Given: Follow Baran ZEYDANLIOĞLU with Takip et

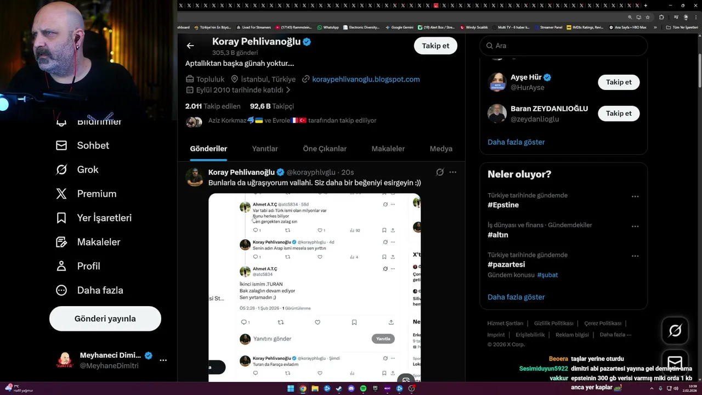Looking at the screenshot, I should pyautogui.click(x=619, y=114).
